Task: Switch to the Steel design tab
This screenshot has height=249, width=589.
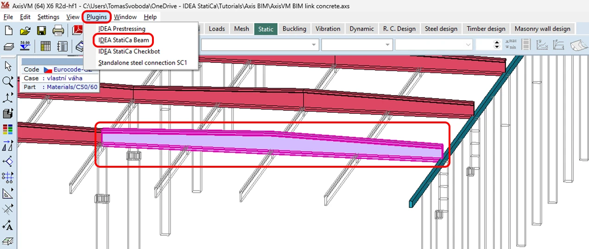Action: click(x=442, y=29)
